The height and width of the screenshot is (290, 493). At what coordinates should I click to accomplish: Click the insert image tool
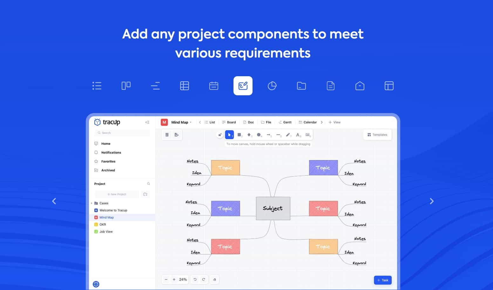[307, 135]
